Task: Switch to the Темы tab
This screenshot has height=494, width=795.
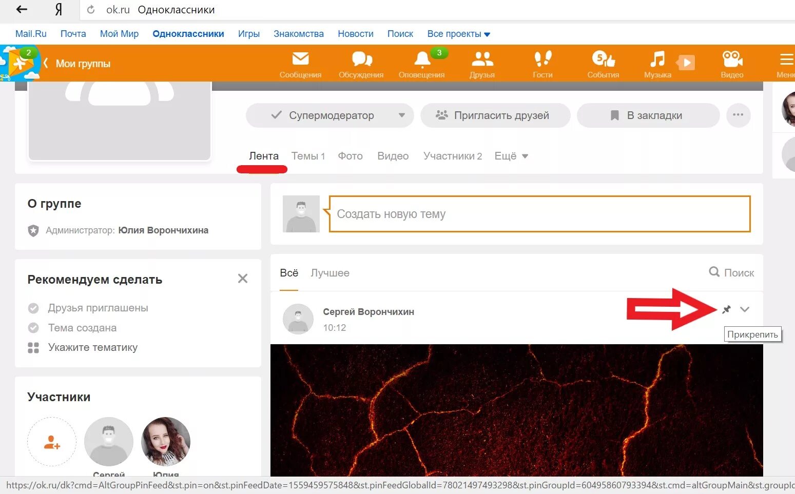Action: [x=308, y=156]
